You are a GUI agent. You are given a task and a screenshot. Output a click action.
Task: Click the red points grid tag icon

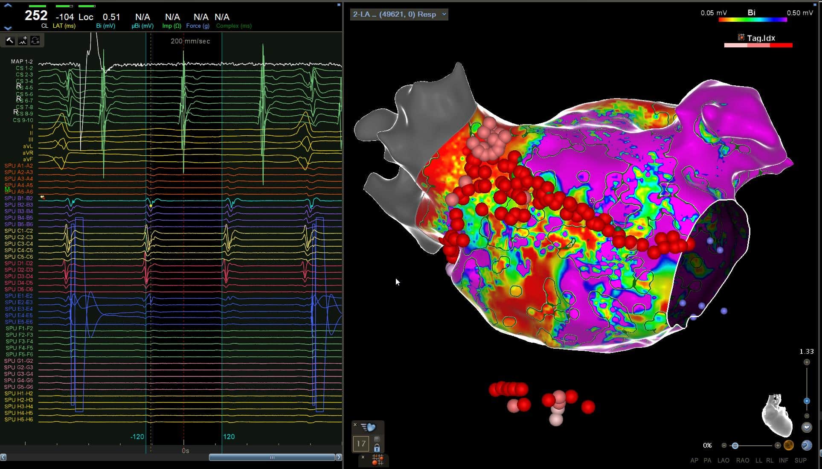pyautogui.click(x=378, y=460)
